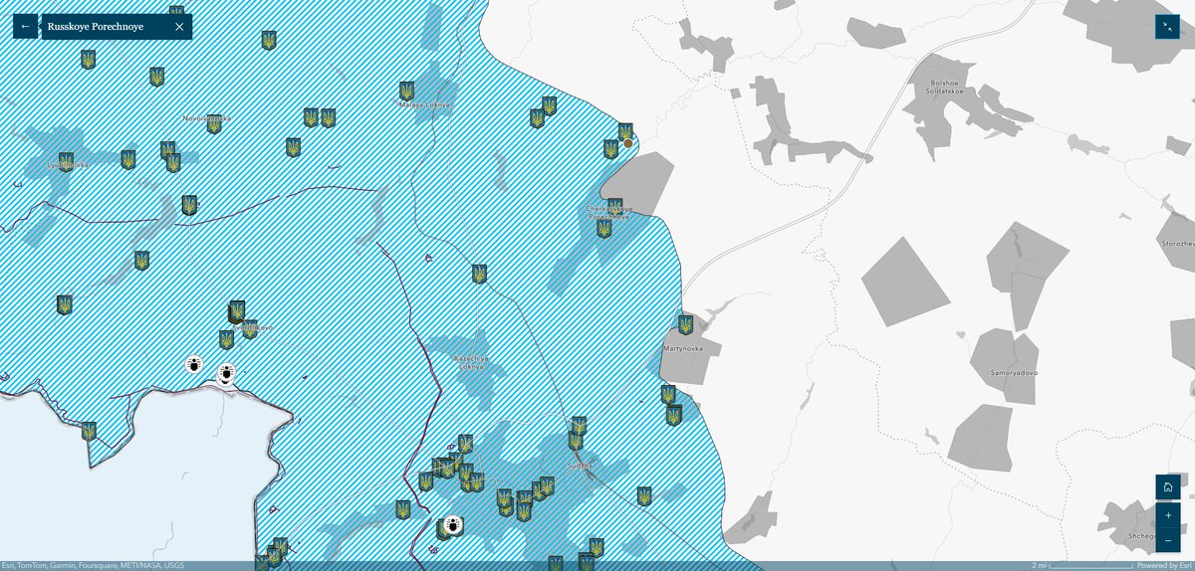Select the trident marker beside the orange dot
The image size is (1195, 571).
(625, 132)
